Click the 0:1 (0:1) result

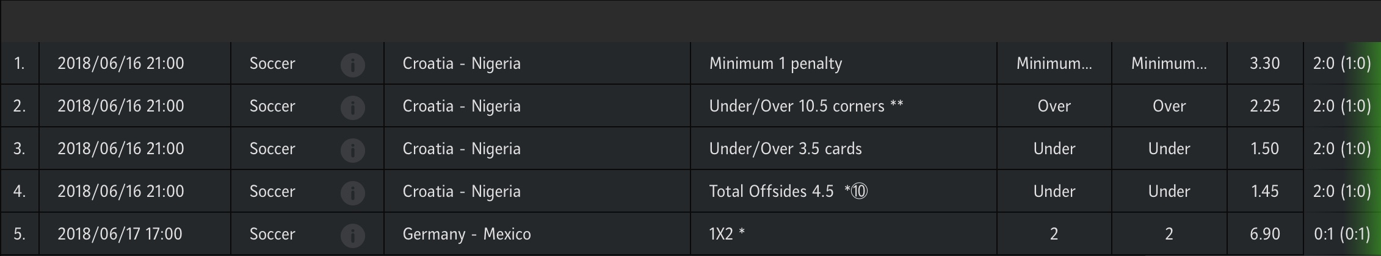pyautogui.click(x=1342, y=234)
